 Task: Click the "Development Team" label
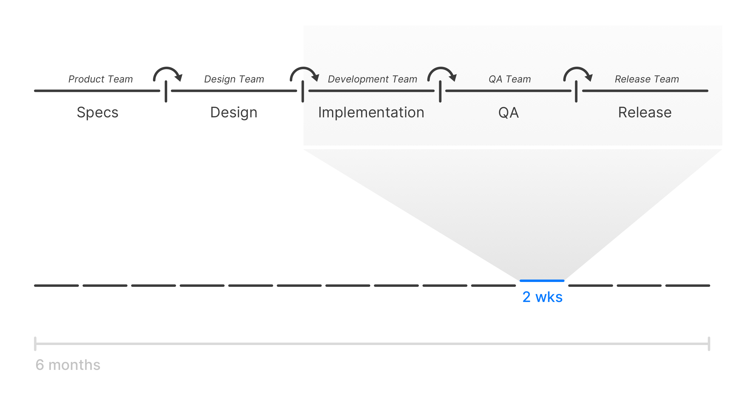click(x=372, y=79)
